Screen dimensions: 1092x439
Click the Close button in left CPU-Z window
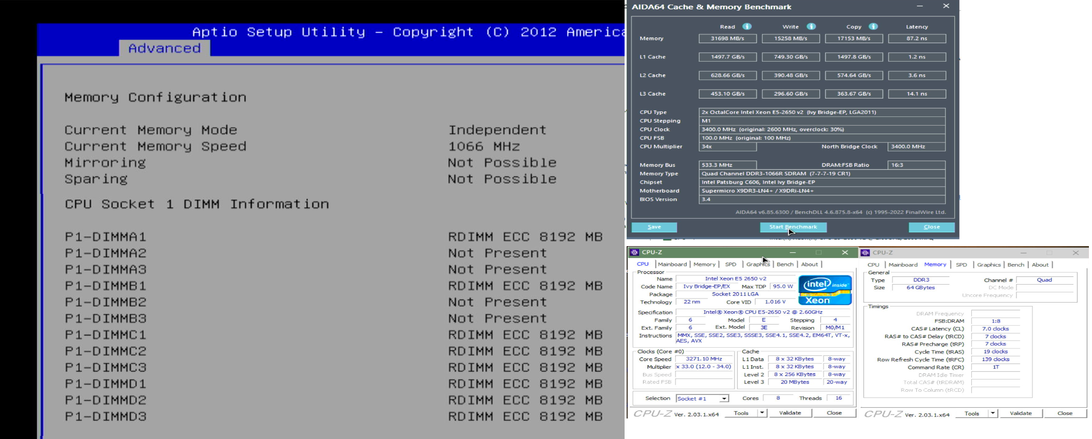pyautogui.click(x=834, y=413)
